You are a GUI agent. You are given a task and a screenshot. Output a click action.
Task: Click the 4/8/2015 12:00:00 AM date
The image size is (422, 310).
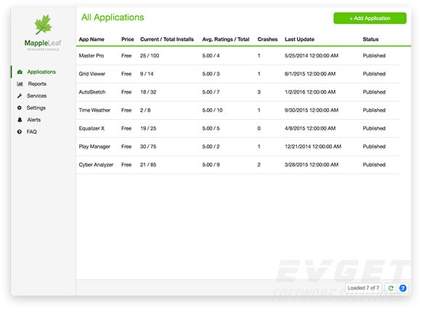click(310, 129)
